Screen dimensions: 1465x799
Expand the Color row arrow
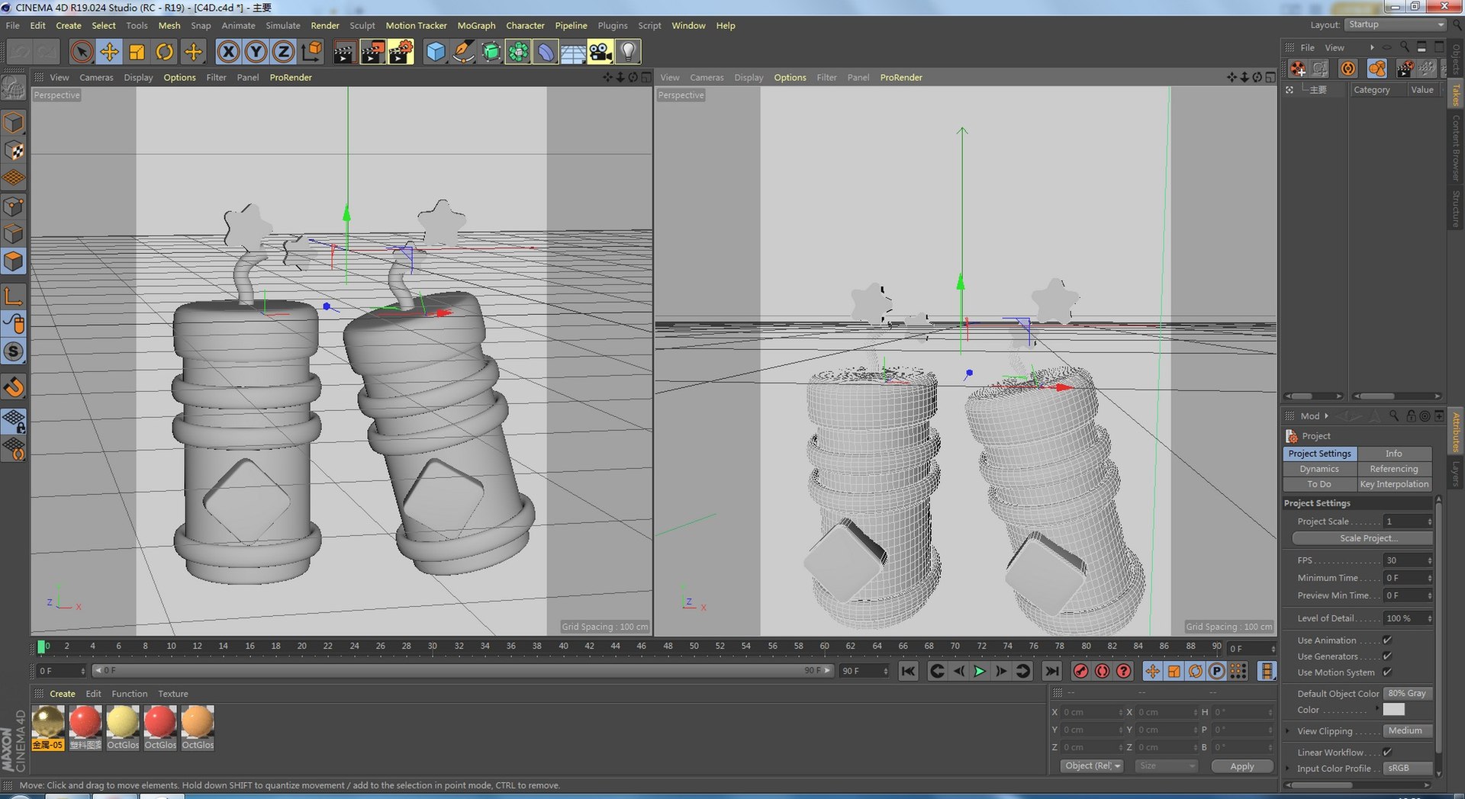1377,709
